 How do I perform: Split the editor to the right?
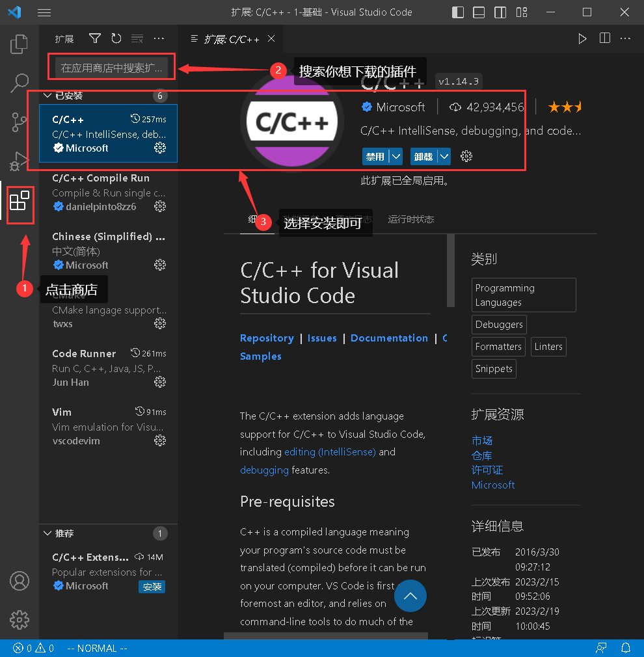[x=604, y=38]
